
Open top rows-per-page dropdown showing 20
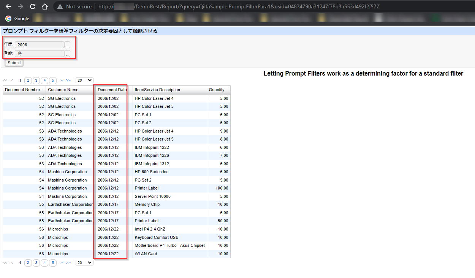click(84, 81)
